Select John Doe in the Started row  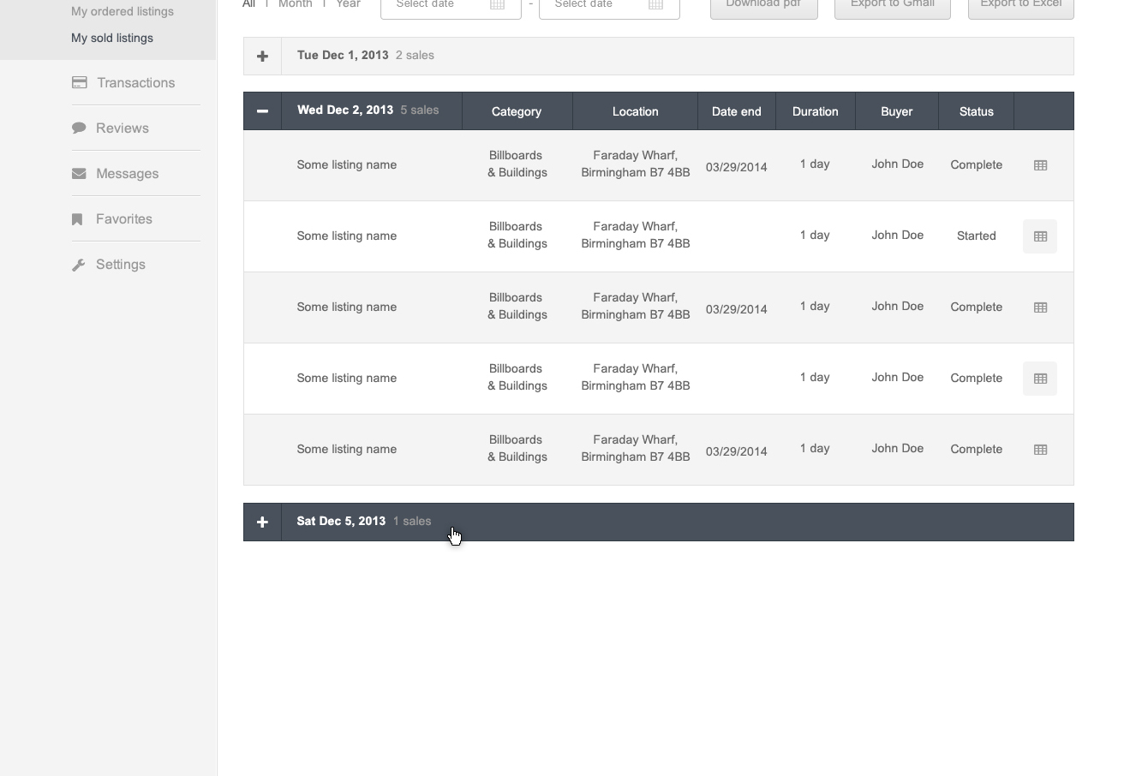pos(897,235)
